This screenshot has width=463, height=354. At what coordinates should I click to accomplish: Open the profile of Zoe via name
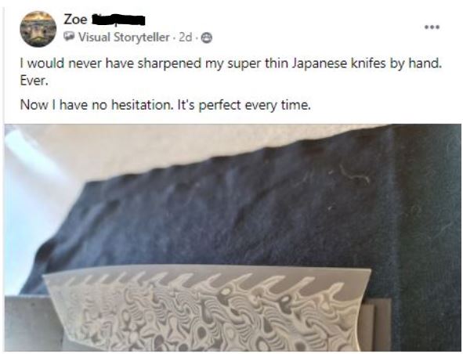[75, 20]
